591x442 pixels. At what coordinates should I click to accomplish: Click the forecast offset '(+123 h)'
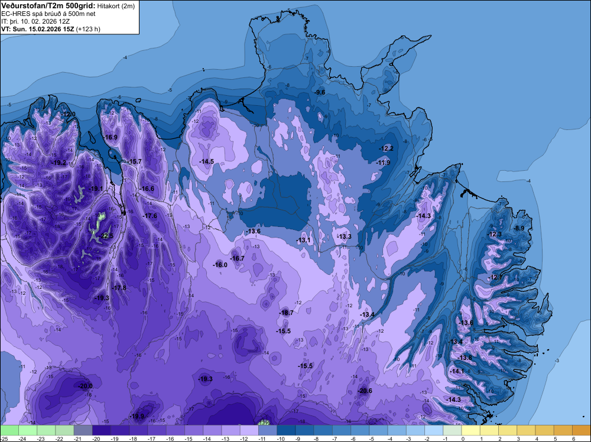click(88, 29)
